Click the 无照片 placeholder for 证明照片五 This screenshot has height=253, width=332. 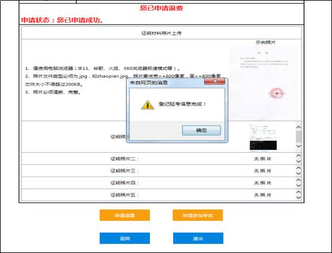click(263, 195)
